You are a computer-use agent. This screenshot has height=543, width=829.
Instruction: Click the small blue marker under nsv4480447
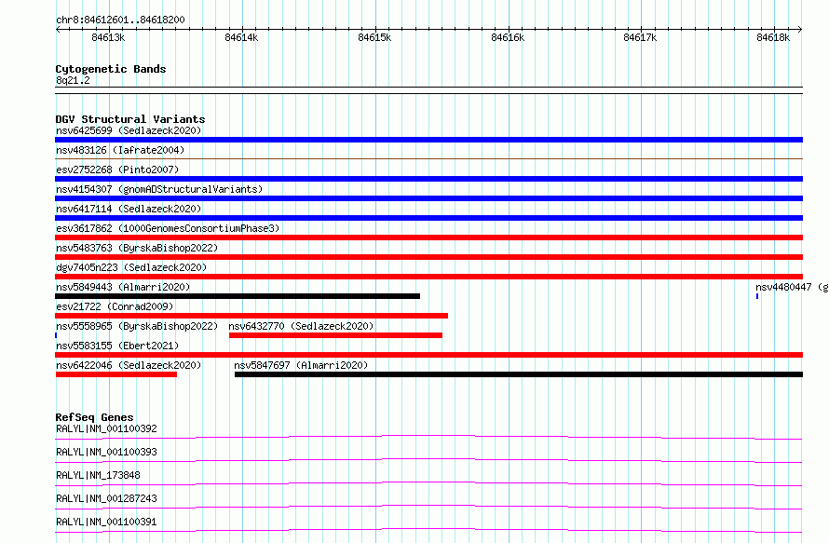(x=757, y=296)
